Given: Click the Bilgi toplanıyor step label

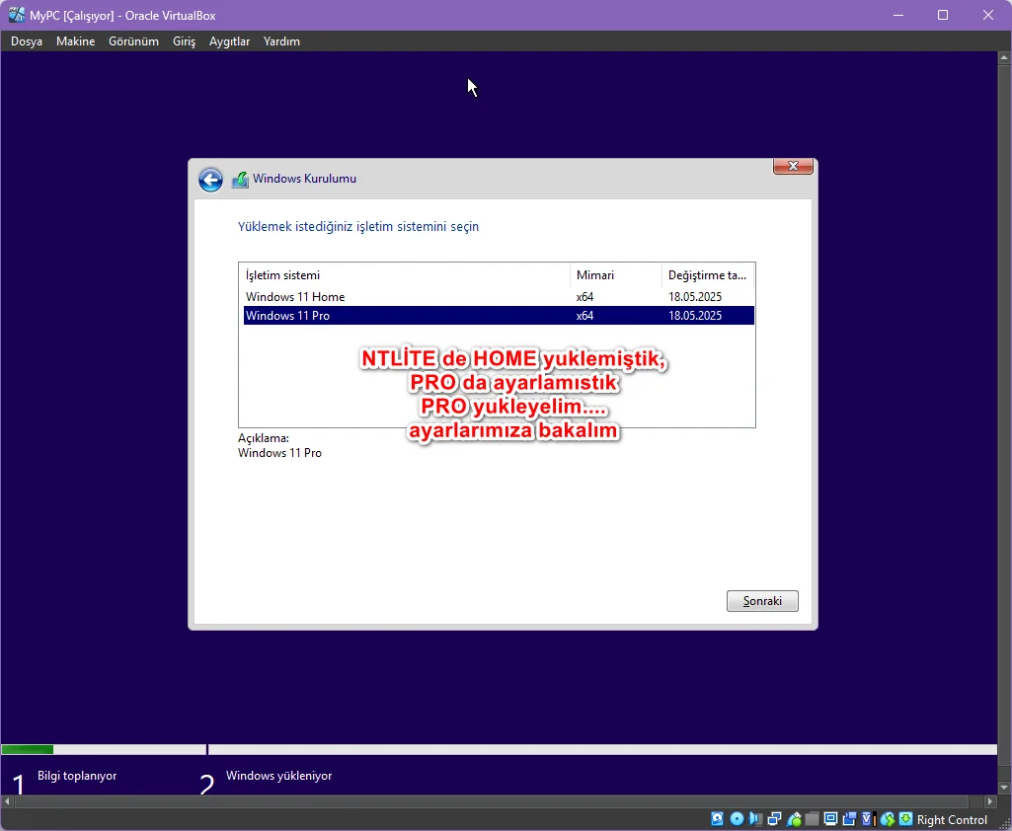Looking at the screenshot, I should 77,776.
